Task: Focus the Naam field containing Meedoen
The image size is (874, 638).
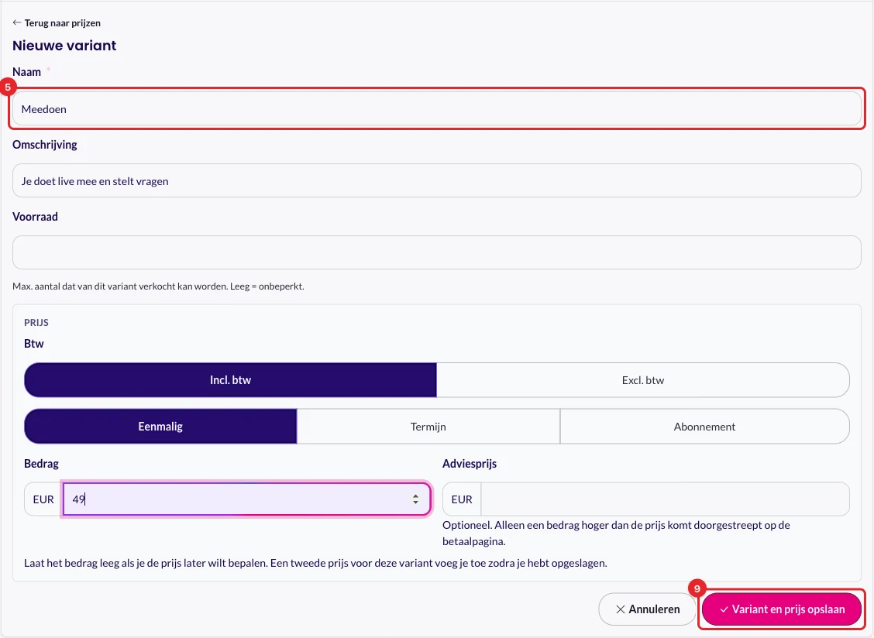Action: click(436, 108)
